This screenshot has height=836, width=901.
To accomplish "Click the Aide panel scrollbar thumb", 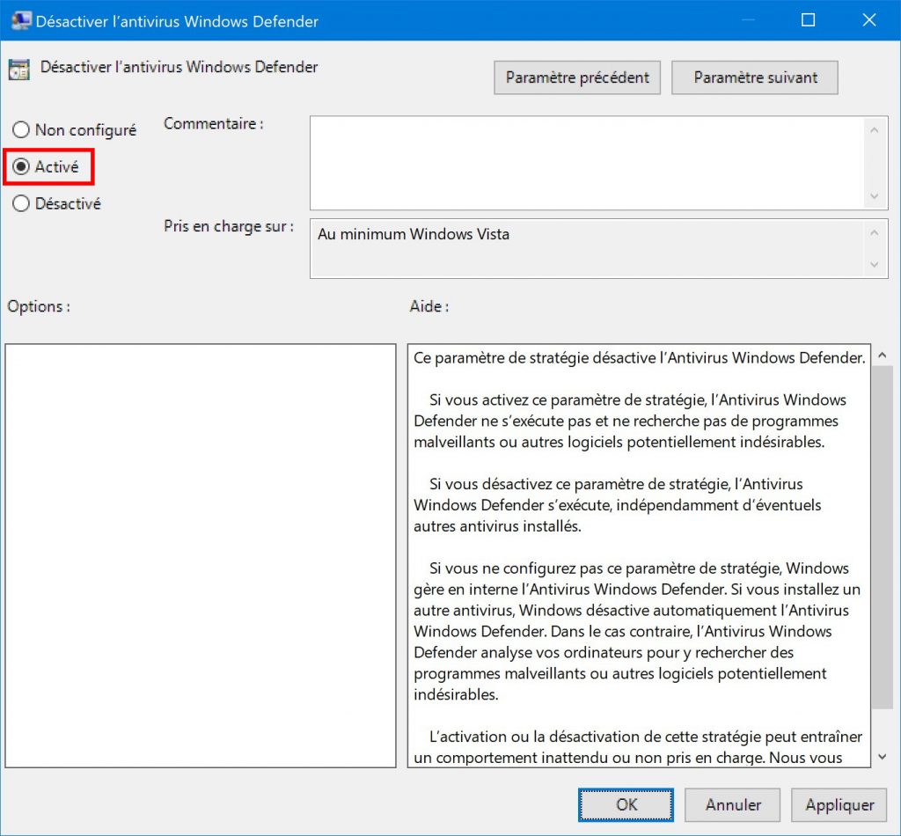I will (882, 537).
